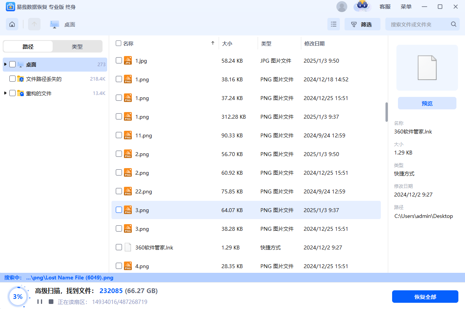Click the 2024/9/24 12:59 date of 22.png
The width and height of the screenshot is (465, 309).
(x=324, y=191)
